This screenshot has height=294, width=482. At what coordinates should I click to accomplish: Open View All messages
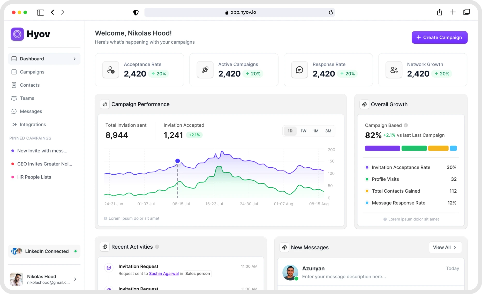[445, 247]
